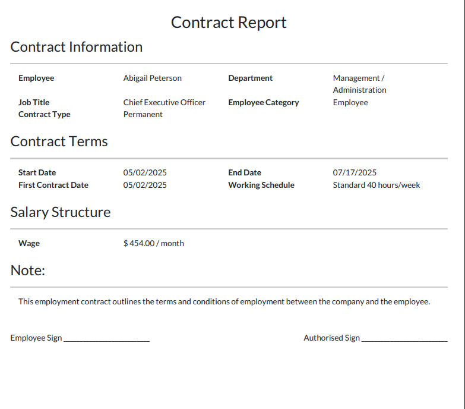Click the Contract Report title
Screen dimensions: 465x409
[229, 23]
